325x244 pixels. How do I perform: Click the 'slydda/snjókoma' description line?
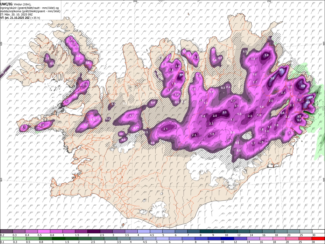point(30,11)
